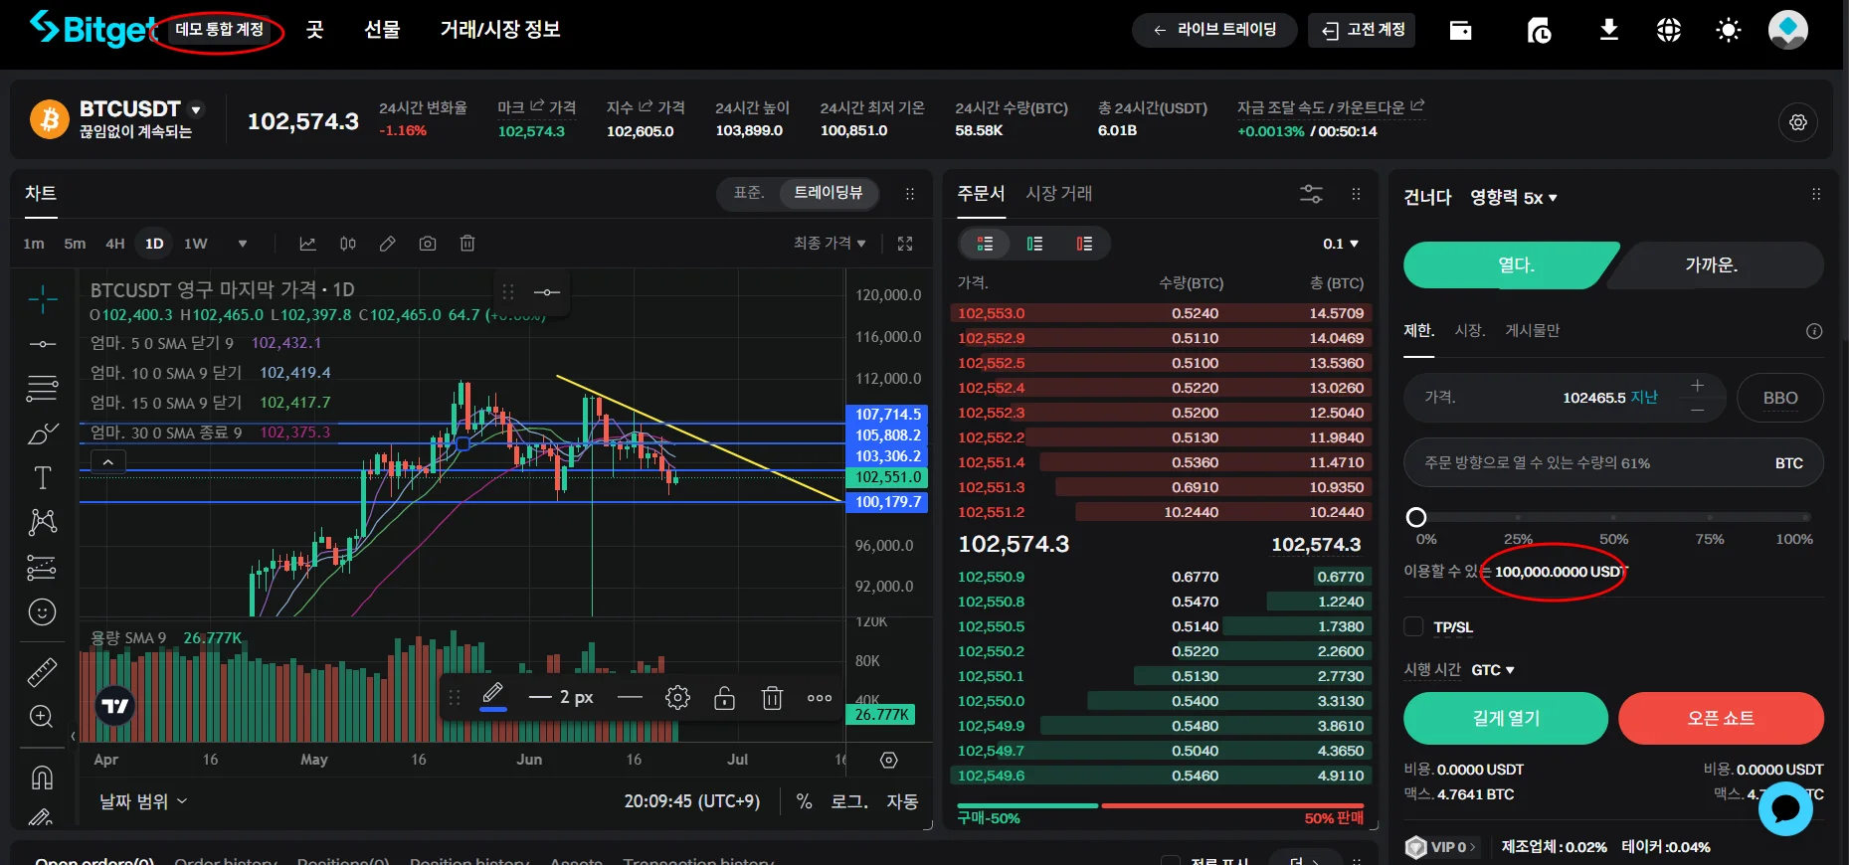The height and width of the screenshot is (865, 1849).
Task: Select the 4H timeframe tab
Action: pos(115,244)
